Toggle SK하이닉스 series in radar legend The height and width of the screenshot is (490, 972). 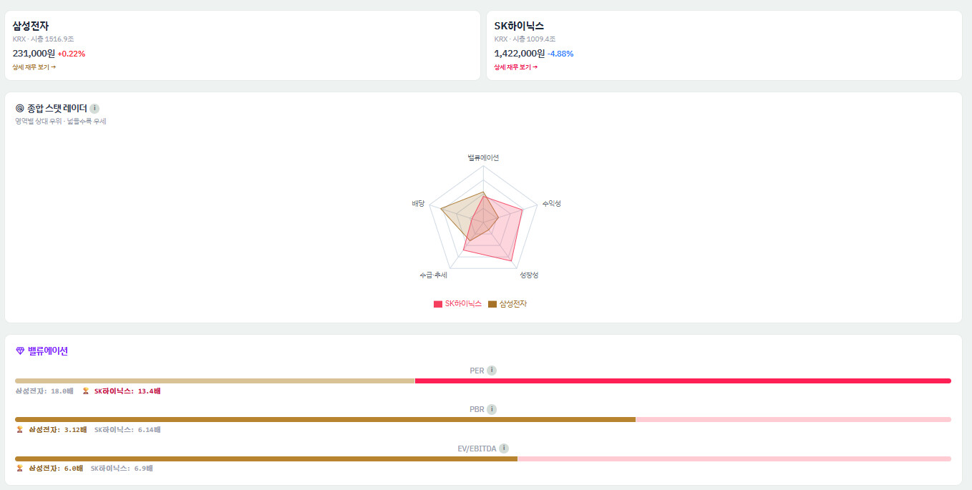point(458,304)
